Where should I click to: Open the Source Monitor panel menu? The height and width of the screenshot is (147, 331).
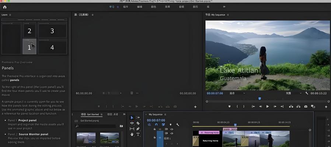pyautogui.click(x=93, y=15)
